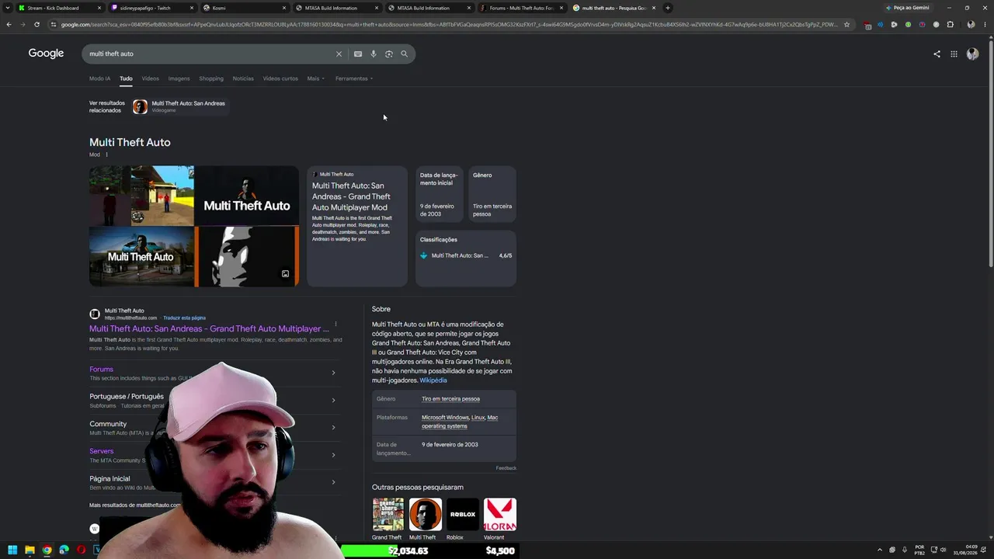Select the Vídeos curtos search tab
The image size is (994, 559).
point(280,78)
